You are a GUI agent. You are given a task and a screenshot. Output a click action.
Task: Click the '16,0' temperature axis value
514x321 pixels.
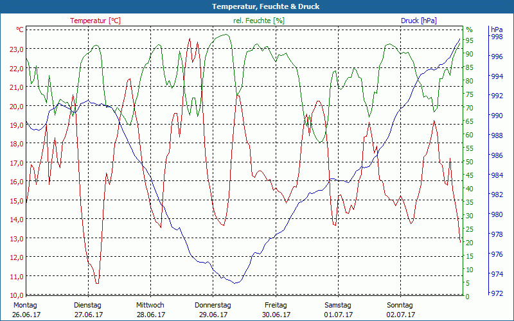(x=17, y=182)
